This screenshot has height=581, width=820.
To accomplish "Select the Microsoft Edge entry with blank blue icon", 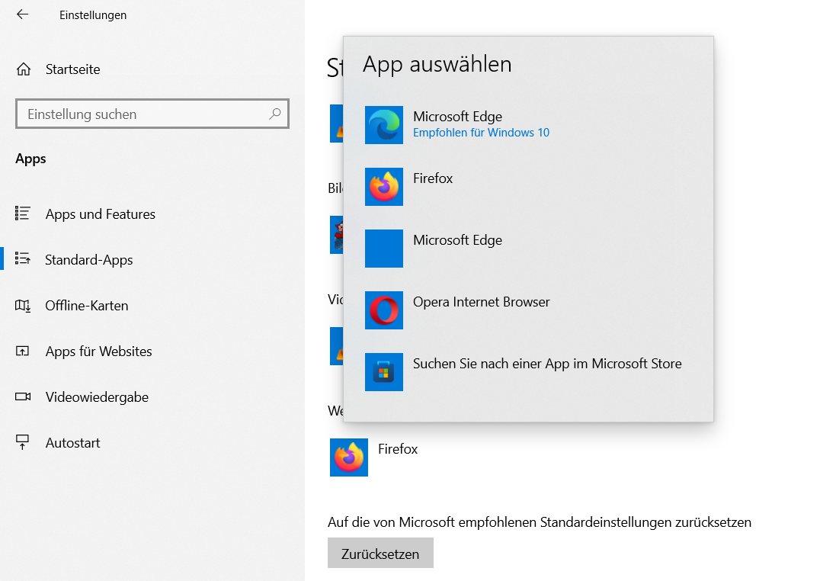I will point(384,249).
